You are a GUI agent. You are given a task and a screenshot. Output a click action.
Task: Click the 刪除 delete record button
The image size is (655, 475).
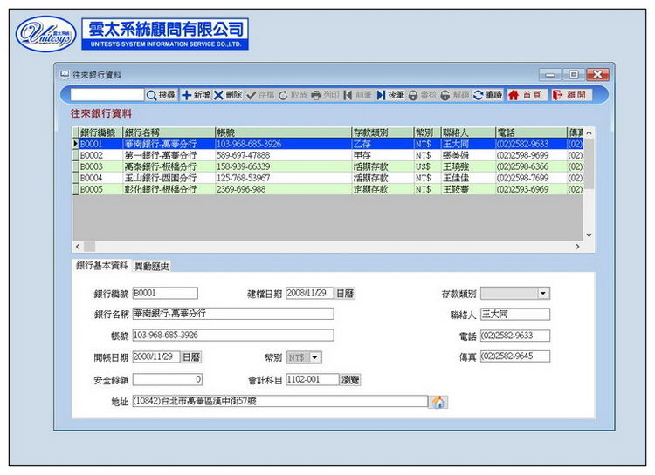(228, 94)
